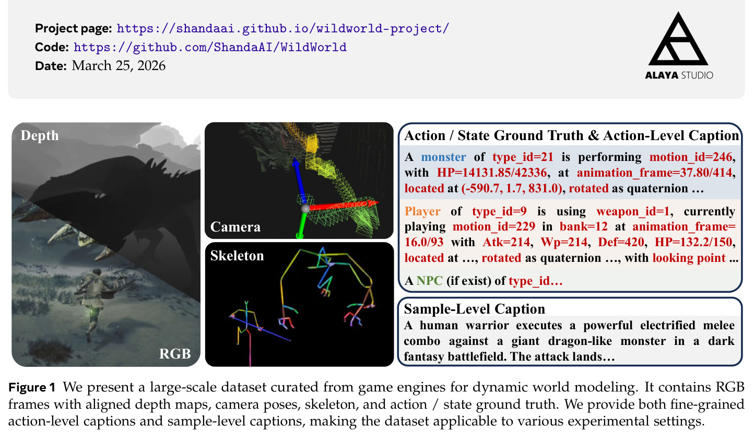
Task: Click the green axis arrow in Camera panel
Action: pos(301,224)
